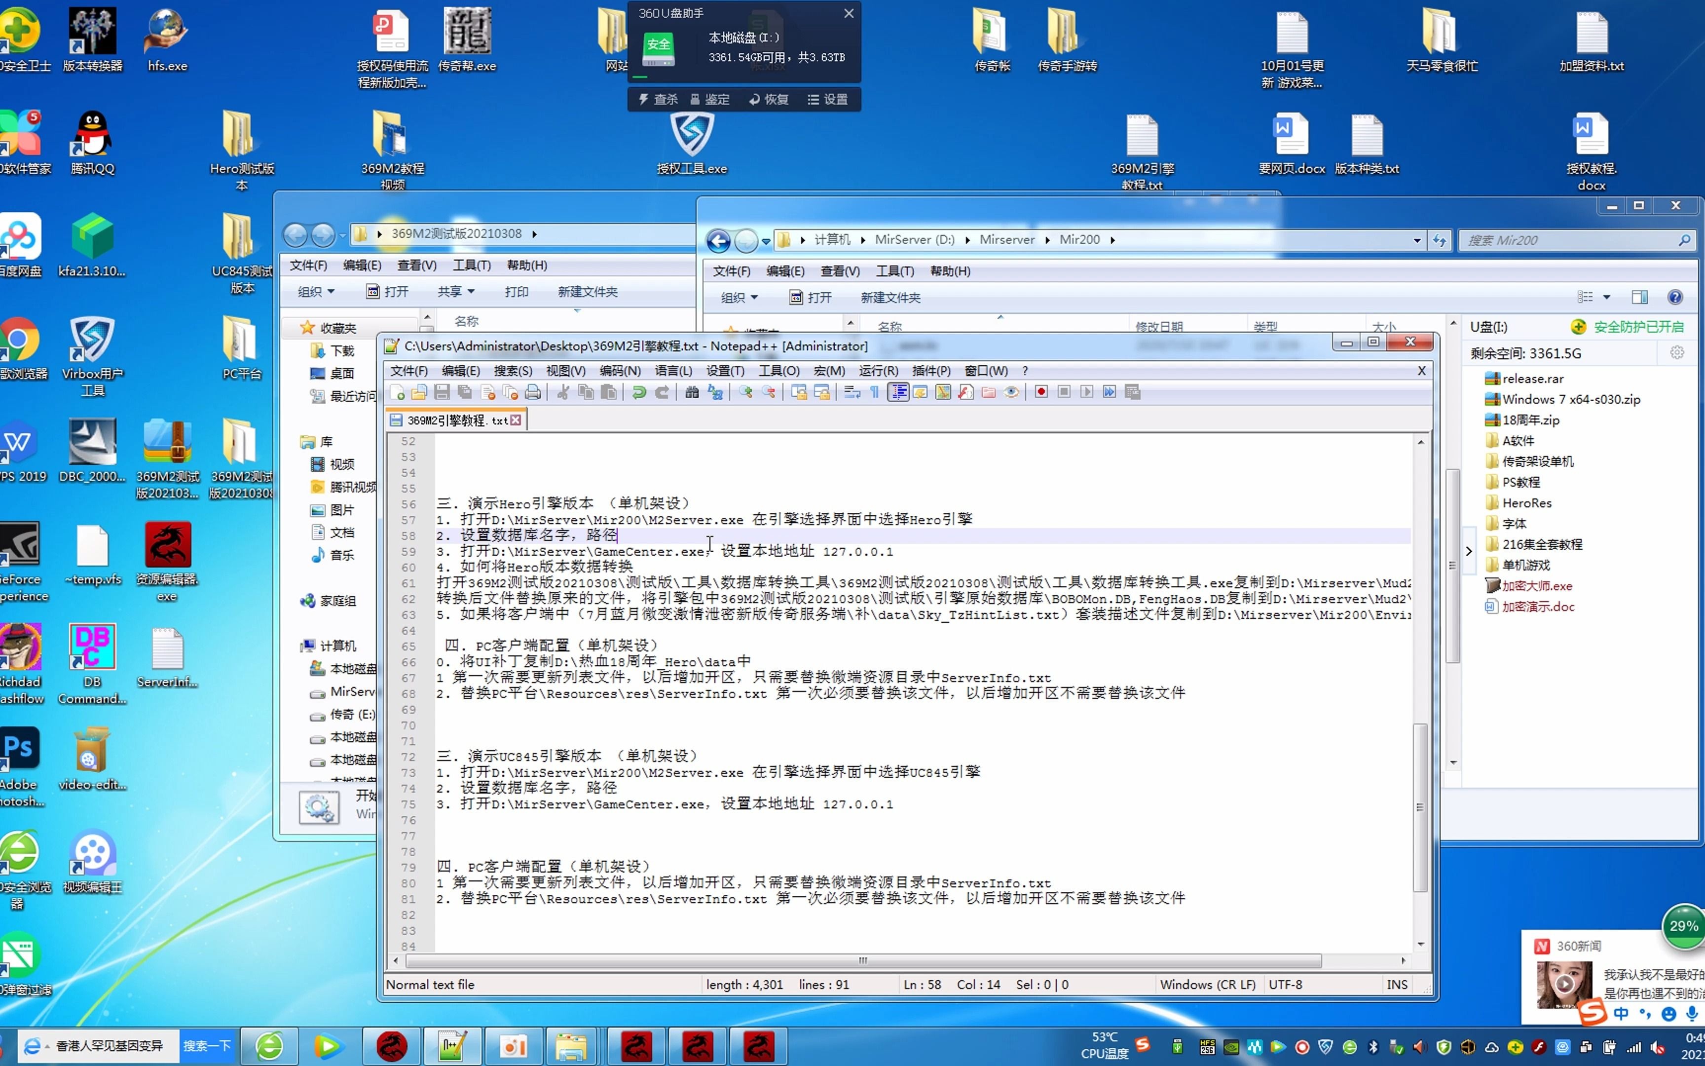
Task: Click the New file icon in Notepad++
Action: [x=397, y=392]
